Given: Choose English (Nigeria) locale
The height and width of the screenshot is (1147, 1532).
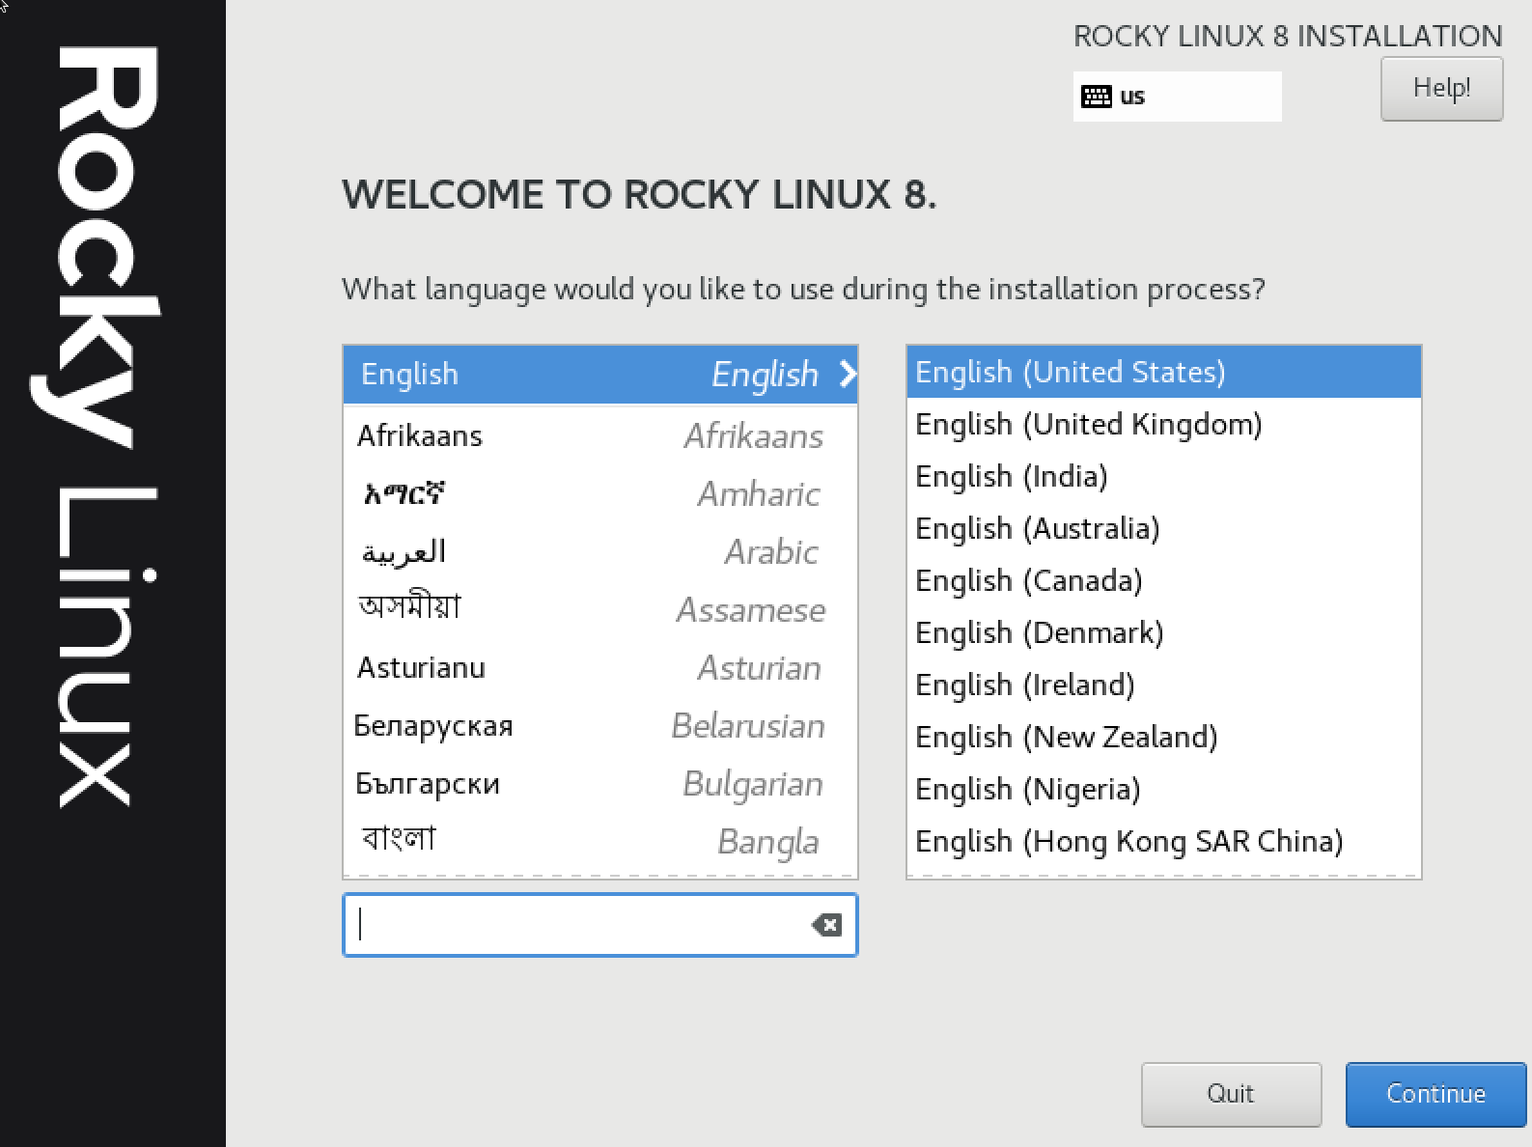Looking at the screenshot, I should [x=1163, y=789].
